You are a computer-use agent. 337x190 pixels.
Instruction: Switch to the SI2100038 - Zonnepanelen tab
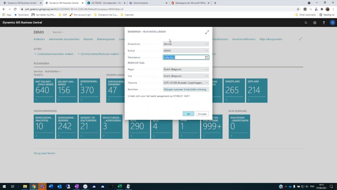tap(106, 3)
